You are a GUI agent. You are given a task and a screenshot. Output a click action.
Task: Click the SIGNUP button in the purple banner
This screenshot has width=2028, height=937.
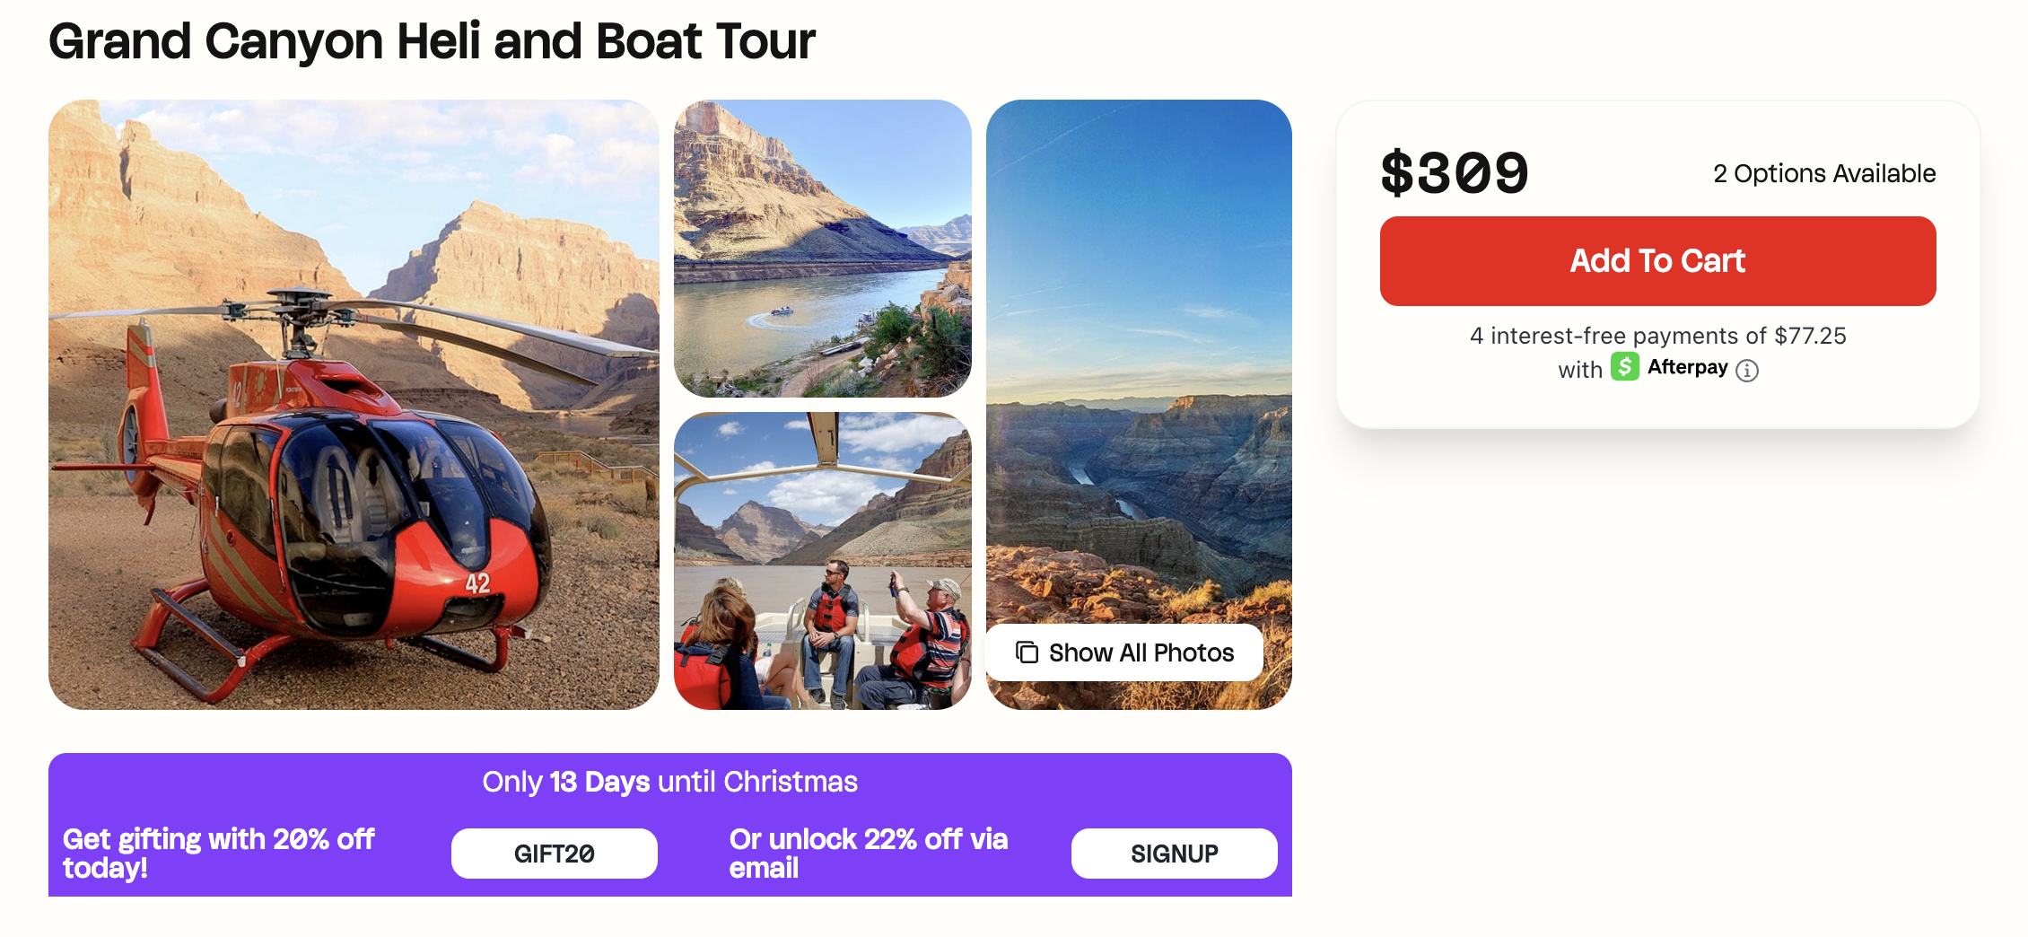point(1174,854)
